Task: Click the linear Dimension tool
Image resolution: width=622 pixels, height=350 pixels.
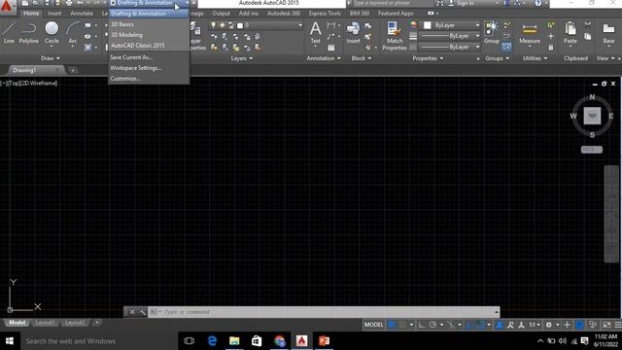Action: (330, 25)
